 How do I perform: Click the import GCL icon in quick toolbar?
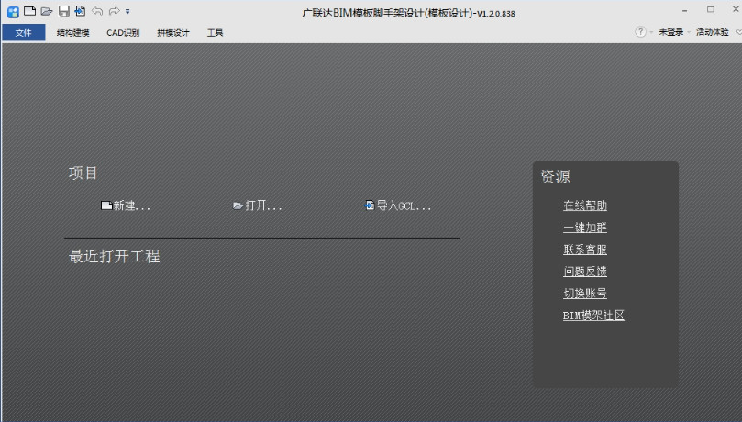(x=80, y=10)
